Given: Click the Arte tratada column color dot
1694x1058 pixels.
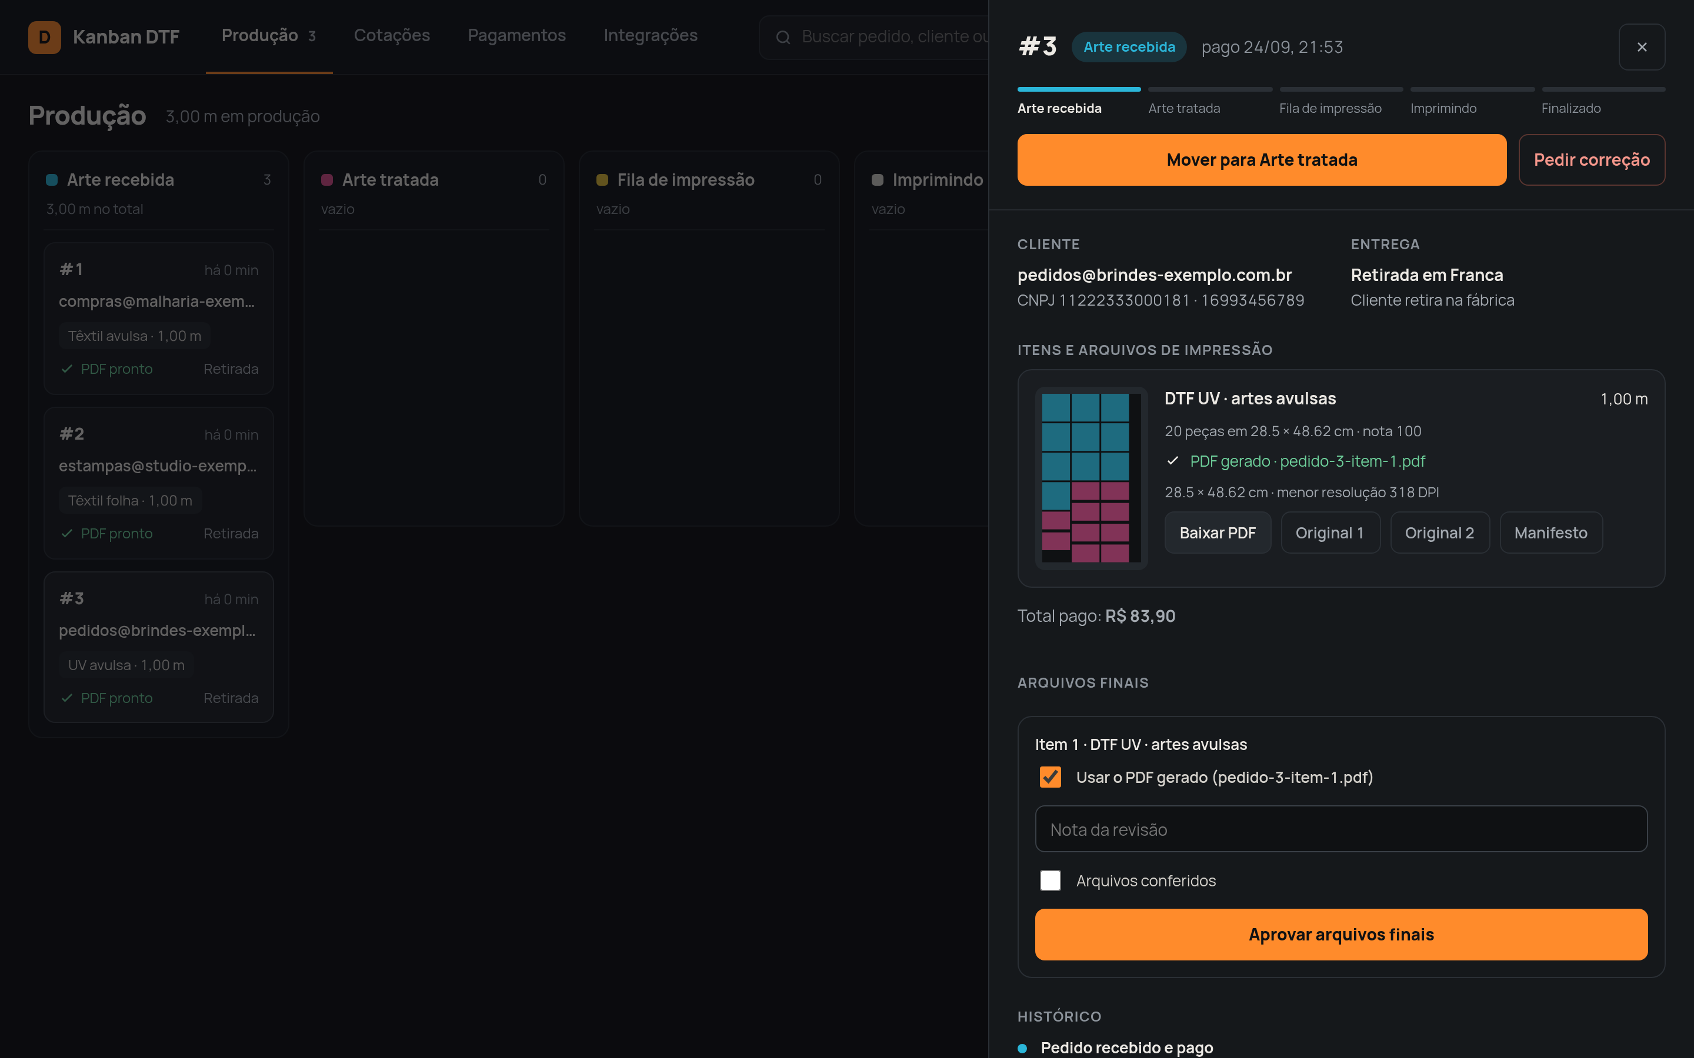Looking at the screenshot, I should 327,180.
